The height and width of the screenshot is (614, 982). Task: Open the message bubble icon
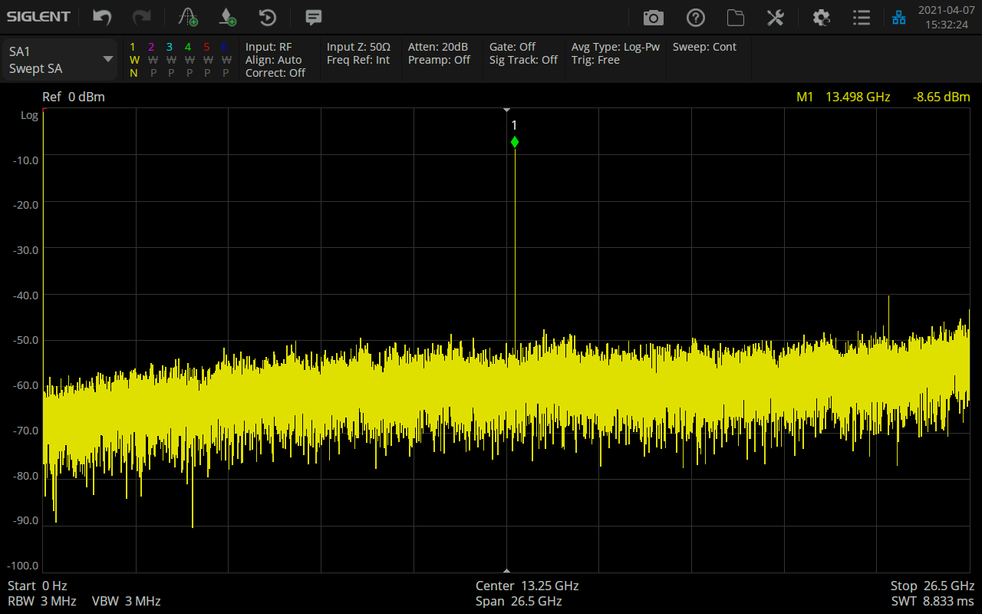[x=313, y=17]
